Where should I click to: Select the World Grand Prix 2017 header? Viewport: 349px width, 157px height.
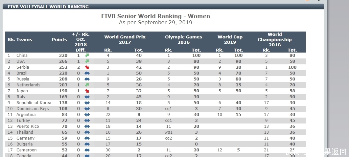(125, 39)
